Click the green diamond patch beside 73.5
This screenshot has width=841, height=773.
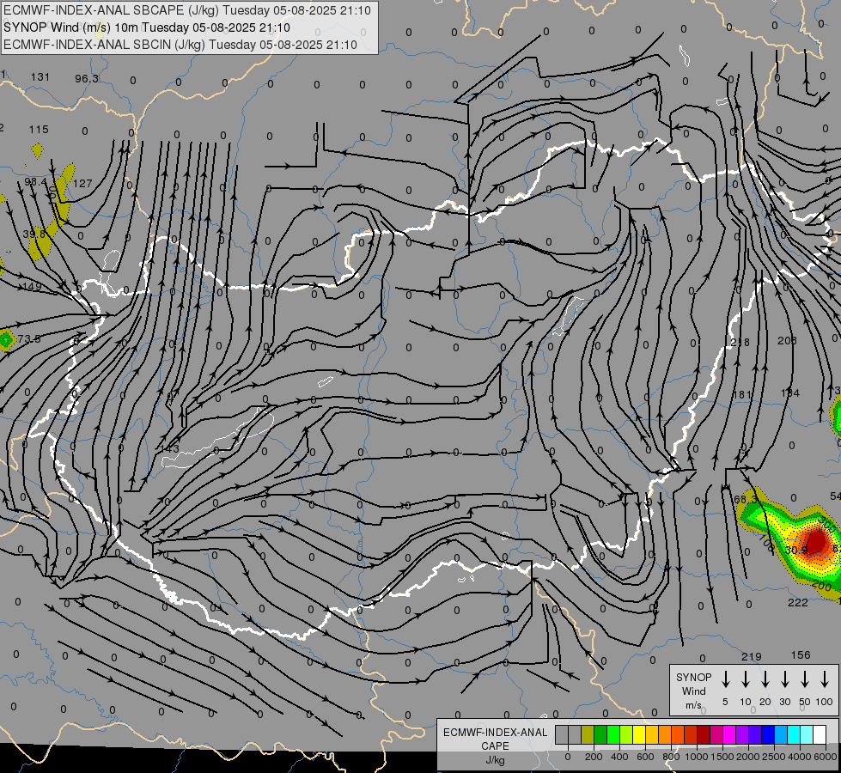(x=6, y=340)
